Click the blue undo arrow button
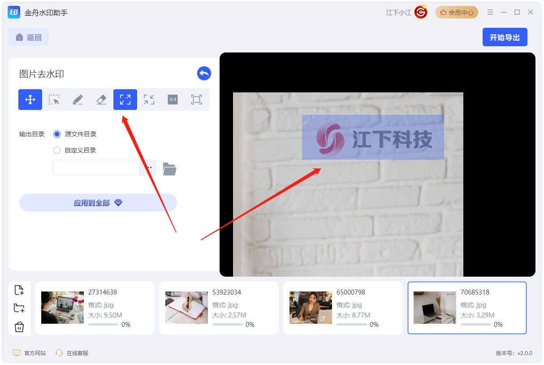The width and height of the screenshot is (544, 365). coord(204,74)
